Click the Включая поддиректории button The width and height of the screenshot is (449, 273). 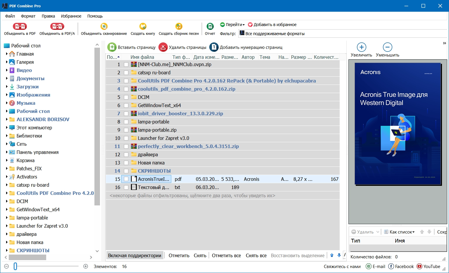pyautogui.click(x=135, y=255)
